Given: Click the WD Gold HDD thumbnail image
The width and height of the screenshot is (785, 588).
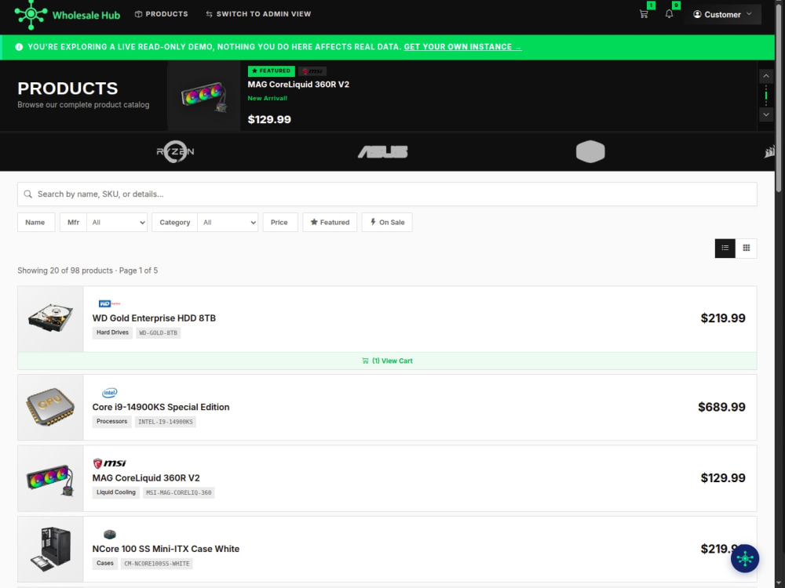Looking at the screenshot, I should 50,318.
